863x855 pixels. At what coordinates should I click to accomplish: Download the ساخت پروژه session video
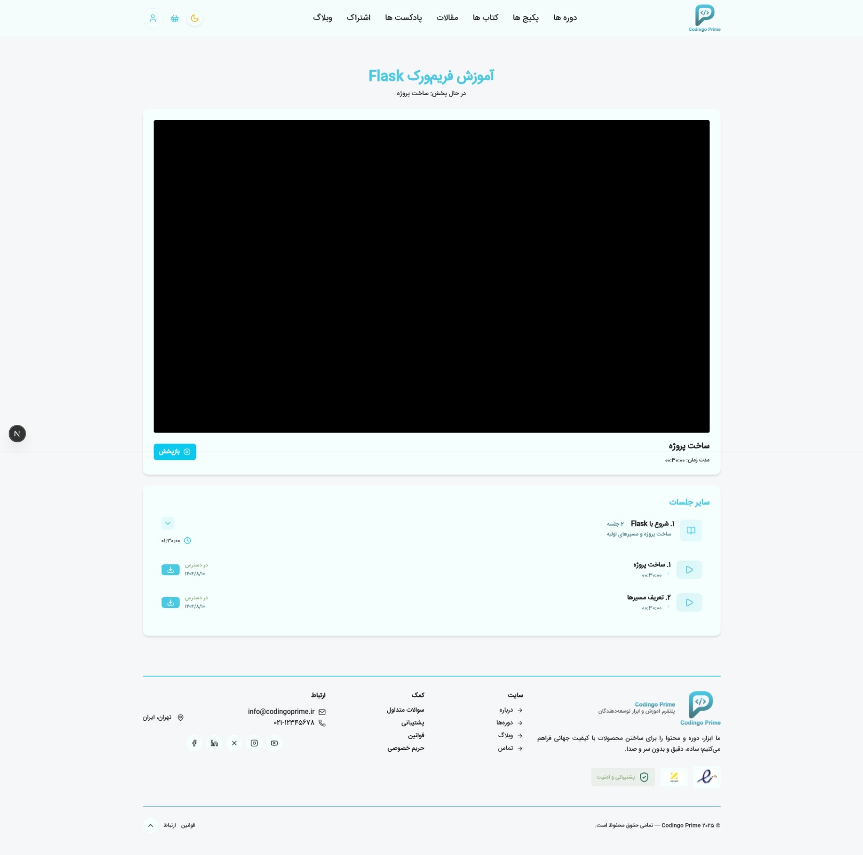point(170,570)
